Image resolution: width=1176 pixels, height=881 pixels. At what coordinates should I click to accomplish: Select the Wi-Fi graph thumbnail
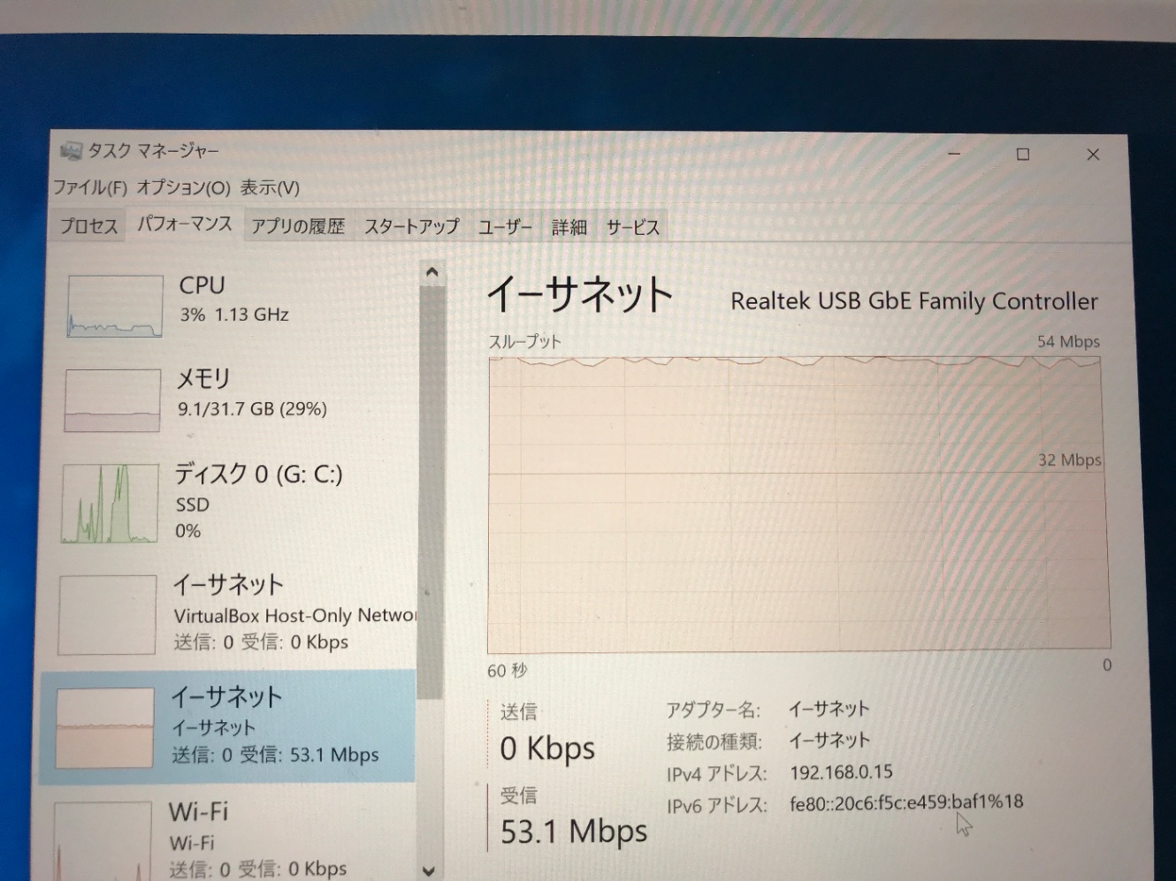tap(102, 839)
